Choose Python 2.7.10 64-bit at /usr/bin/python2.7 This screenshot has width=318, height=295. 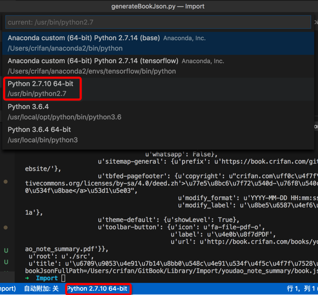[158, 89]
